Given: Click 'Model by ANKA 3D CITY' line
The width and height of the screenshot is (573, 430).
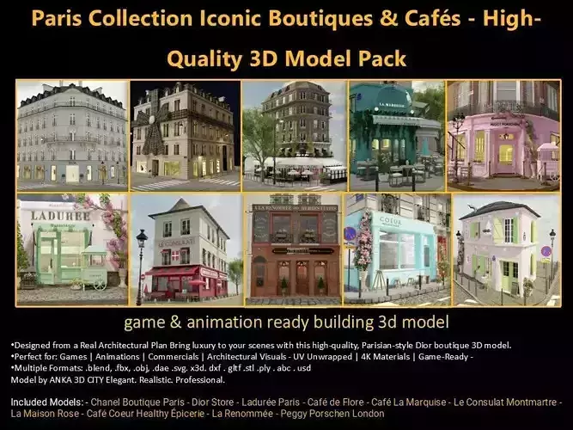Looking at the screenshot, I should [x=118, y=380].
